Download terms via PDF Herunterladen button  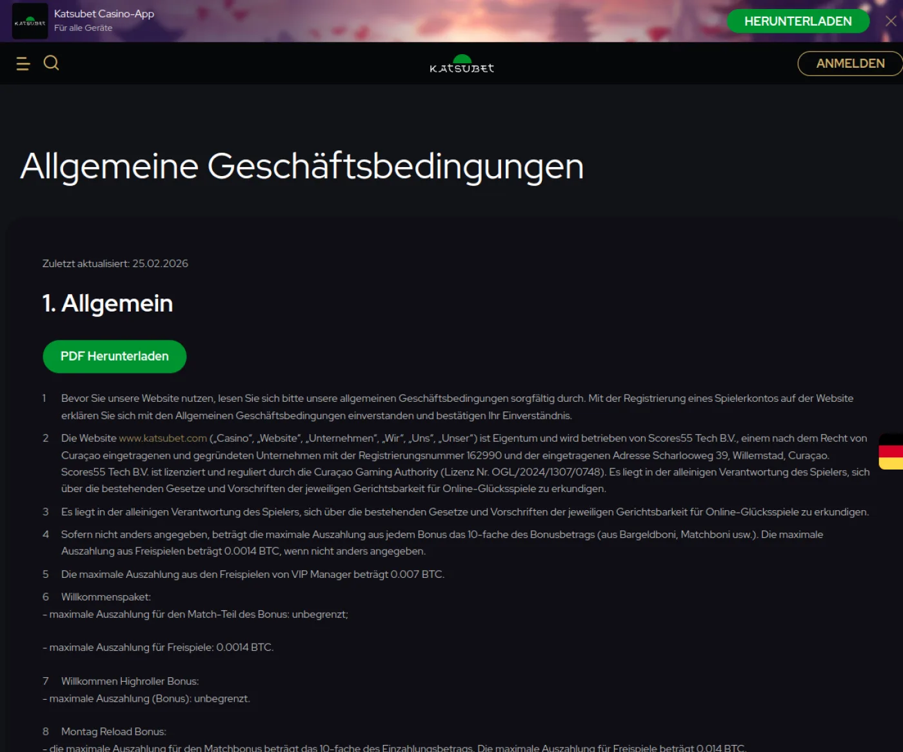point(115,357)
